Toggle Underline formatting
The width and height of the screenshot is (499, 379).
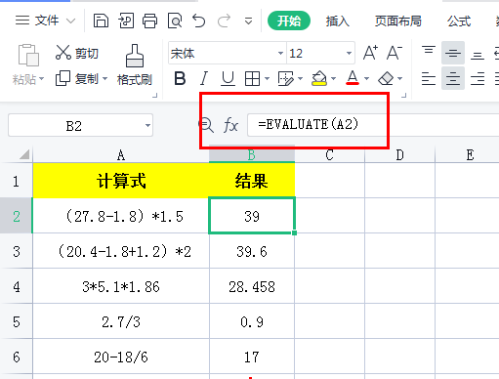tap(228, 78)
